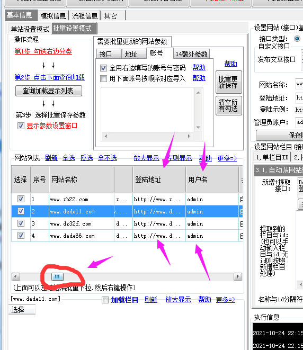Click the 第1步 勾选右边分类 link
This screenshot has width=303, height=350.
[x=43, y=51]
